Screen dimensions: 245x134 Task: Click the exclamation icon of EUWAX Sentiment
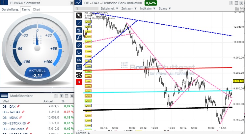(4, 3)
